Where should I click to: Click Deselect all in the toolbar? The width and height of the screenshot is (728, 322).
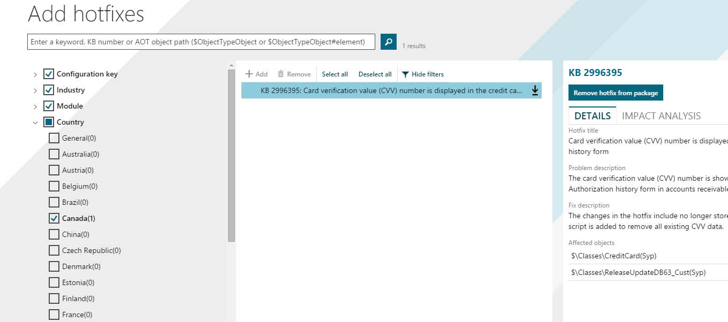coord(375,74)
